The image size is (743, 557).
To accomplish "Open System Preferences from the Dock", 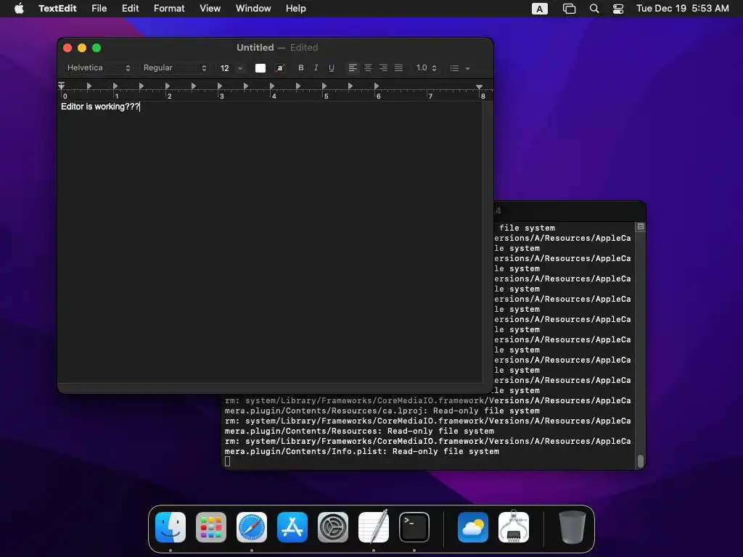I will tap(332, 527).
